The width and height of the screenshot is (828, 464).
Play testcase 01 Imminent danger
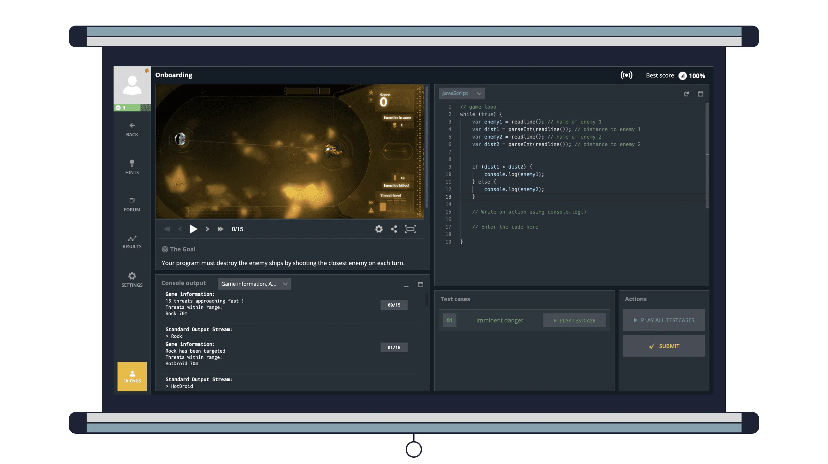[574, 320]
